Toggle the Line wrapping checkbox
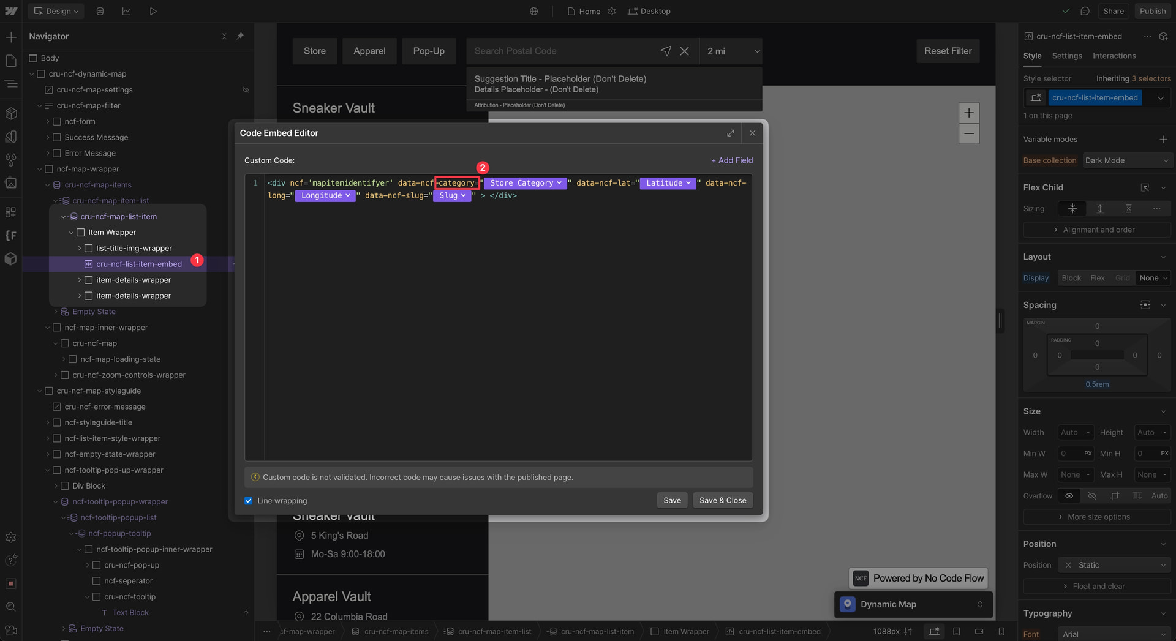1176x641 pixels. coord(249,501)
